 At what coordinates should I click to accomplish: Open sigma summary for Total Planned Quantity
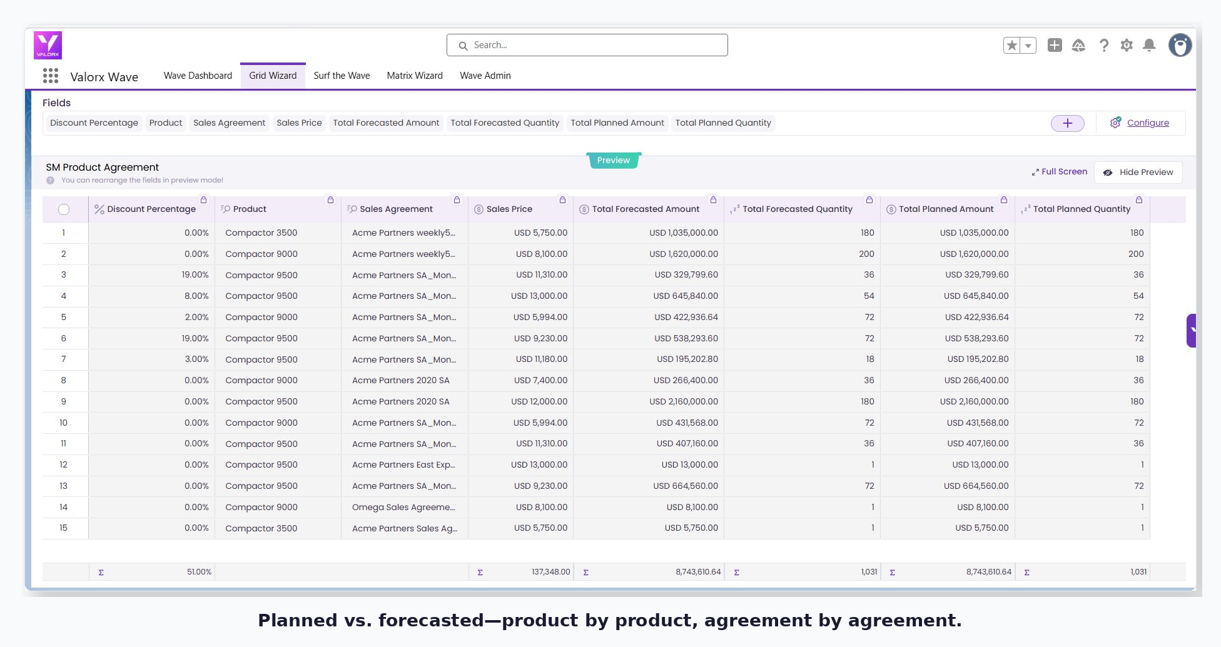[x=1027, y=573]
